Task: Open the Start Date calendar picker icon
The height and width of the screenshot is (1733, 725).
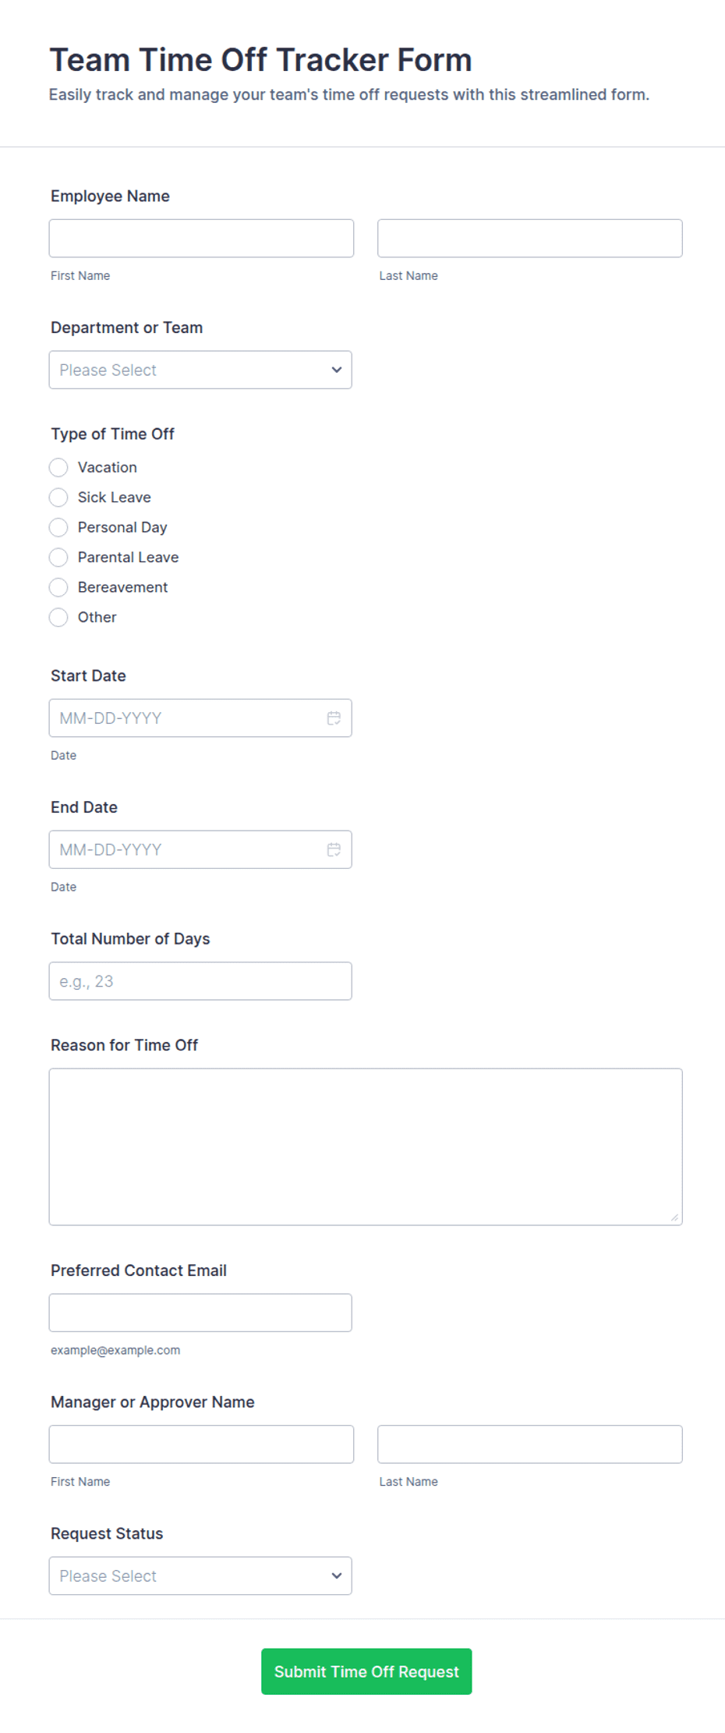Action: pos(334,718)
